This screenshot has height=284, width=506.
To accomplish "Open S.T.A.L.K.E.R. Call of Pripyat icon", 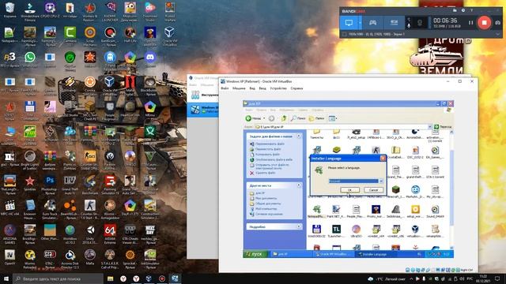I will (110, 259).
